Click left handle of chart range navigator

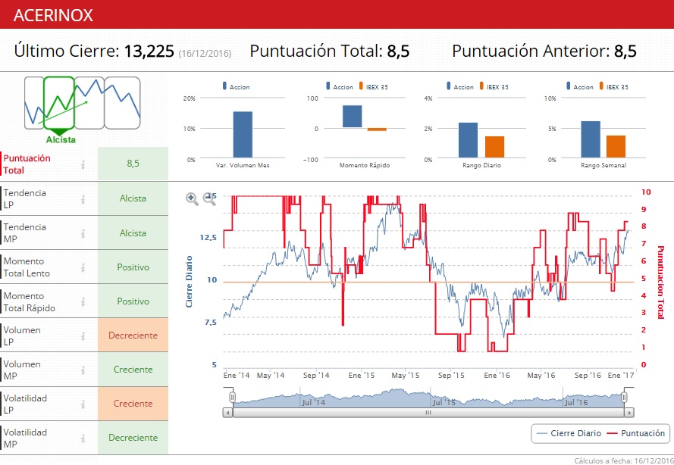tap(232, 397)
